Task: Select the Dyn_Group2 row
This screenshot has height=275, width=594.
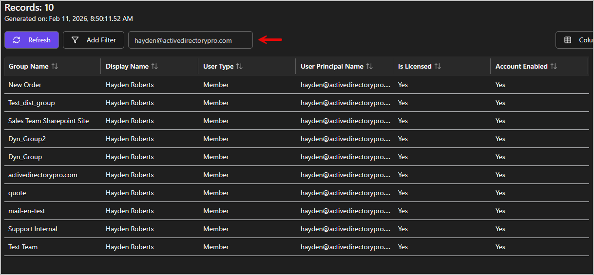Action: [296, 139]
